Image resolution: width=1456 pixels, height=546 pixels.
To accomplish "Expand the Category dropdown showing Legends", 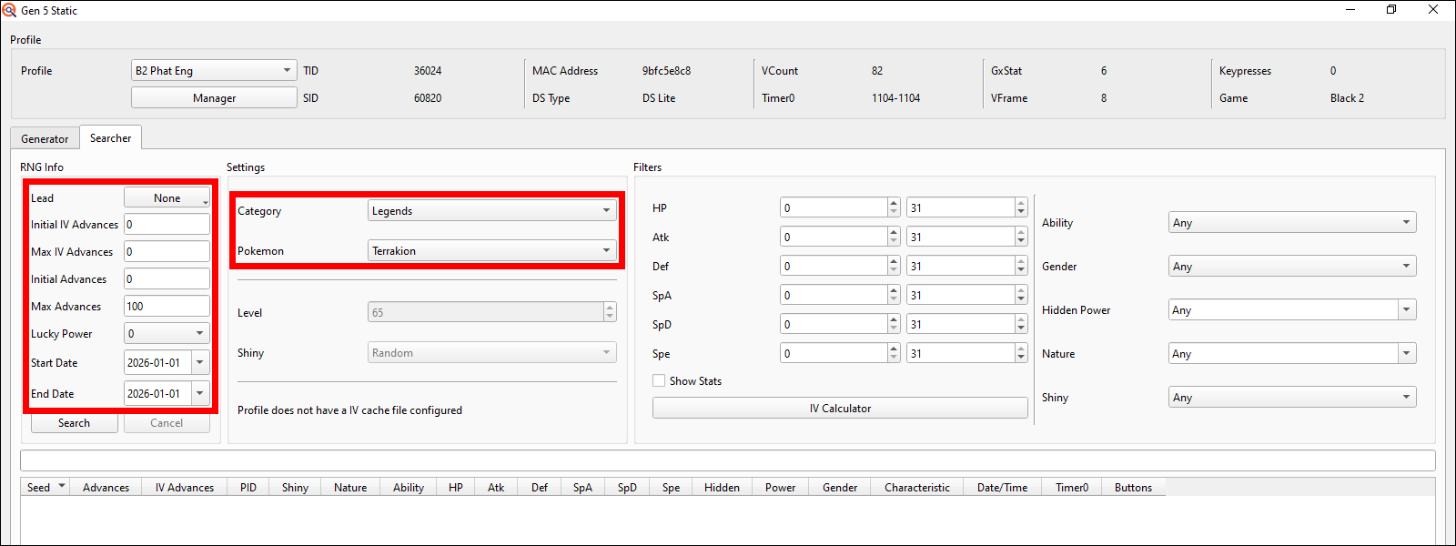I will point(491,211).
